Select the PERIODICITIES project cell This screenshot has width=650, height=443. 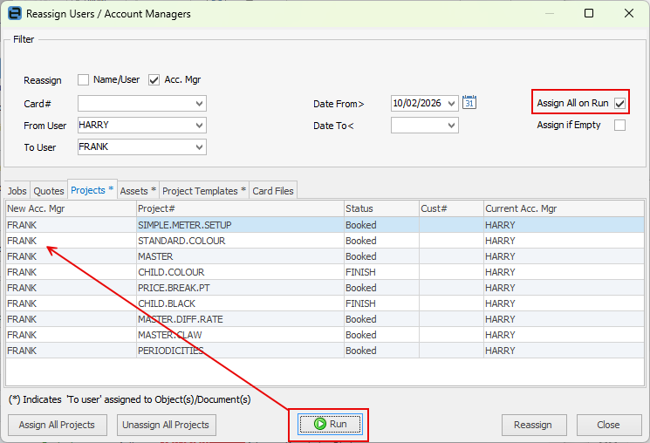240,351
